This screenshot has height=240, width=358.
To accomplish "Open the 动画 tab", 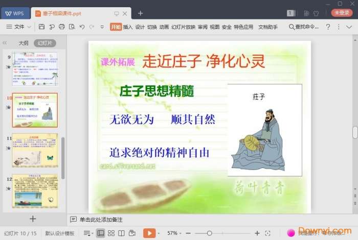I will [x=164, y=27].
